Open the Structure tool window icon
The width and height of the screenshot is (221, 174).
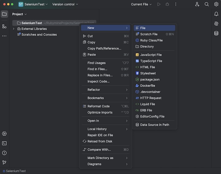pos(4,26)
